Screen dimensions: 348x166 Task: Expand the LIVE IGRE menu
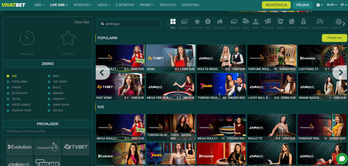pyautogui.click(x=59, y=5)
